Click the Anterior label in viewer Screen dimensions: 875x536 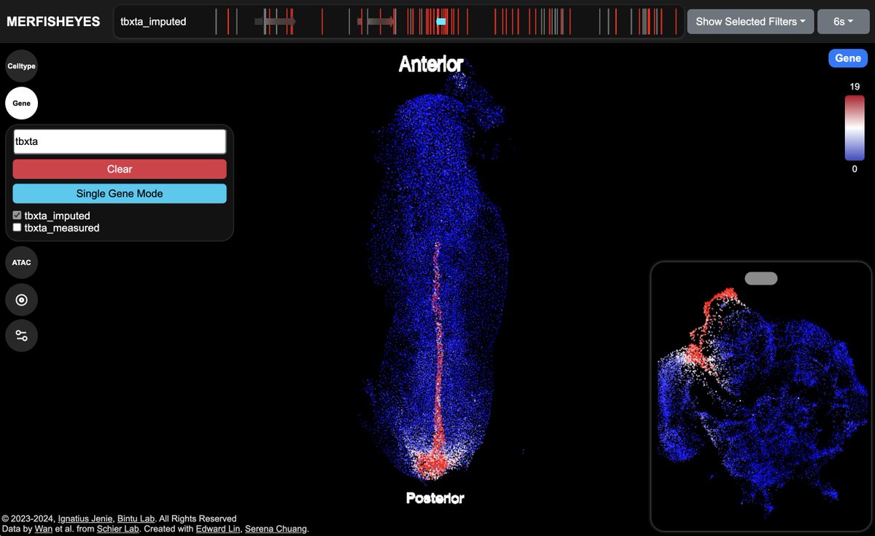point(431,64)
